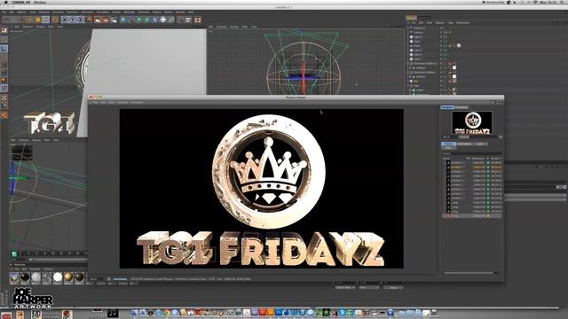Select the pure white material swatch
This screenshot has height=319, width=568.
click(x=58, y=277)
